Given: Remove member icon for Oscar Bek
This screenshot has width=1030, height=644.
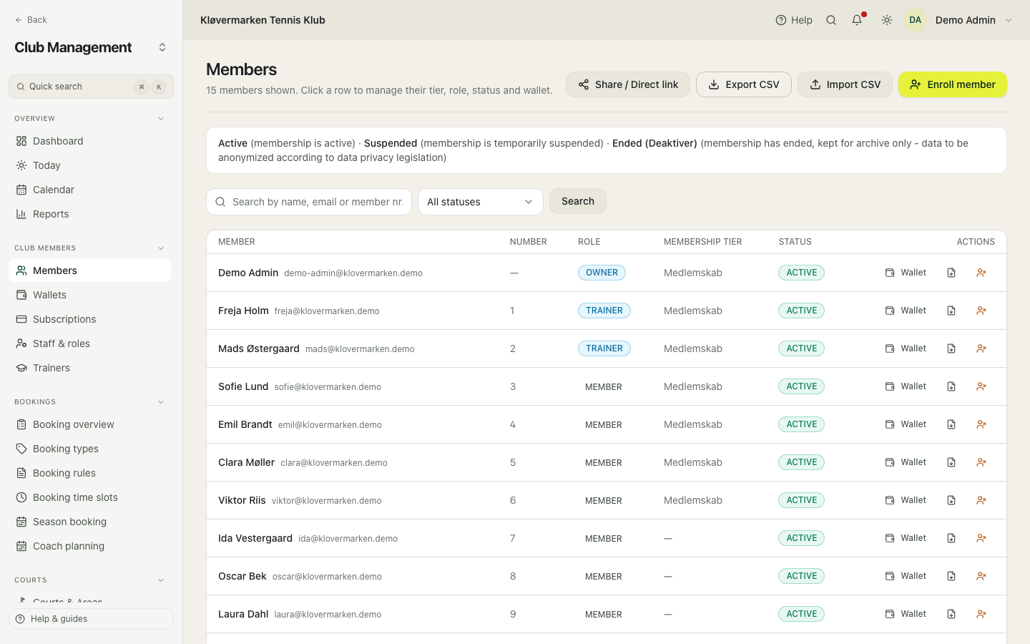Looking at the screenshot, I should coord(981,576).
